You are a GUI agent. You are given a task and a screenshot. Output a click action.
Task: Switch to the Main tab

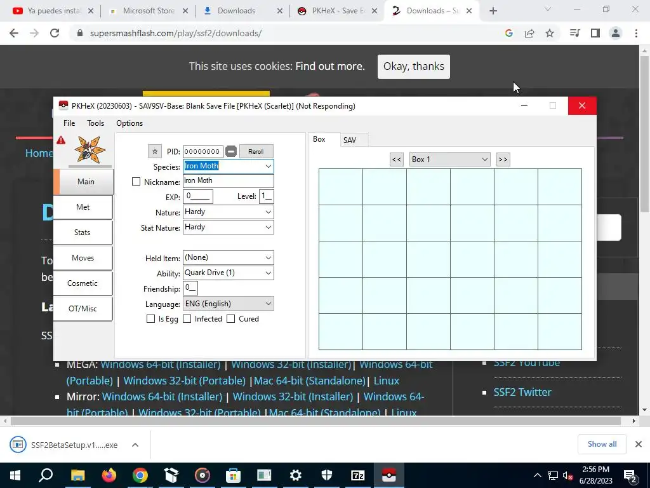pyautogui.click(x=84, y=182)
